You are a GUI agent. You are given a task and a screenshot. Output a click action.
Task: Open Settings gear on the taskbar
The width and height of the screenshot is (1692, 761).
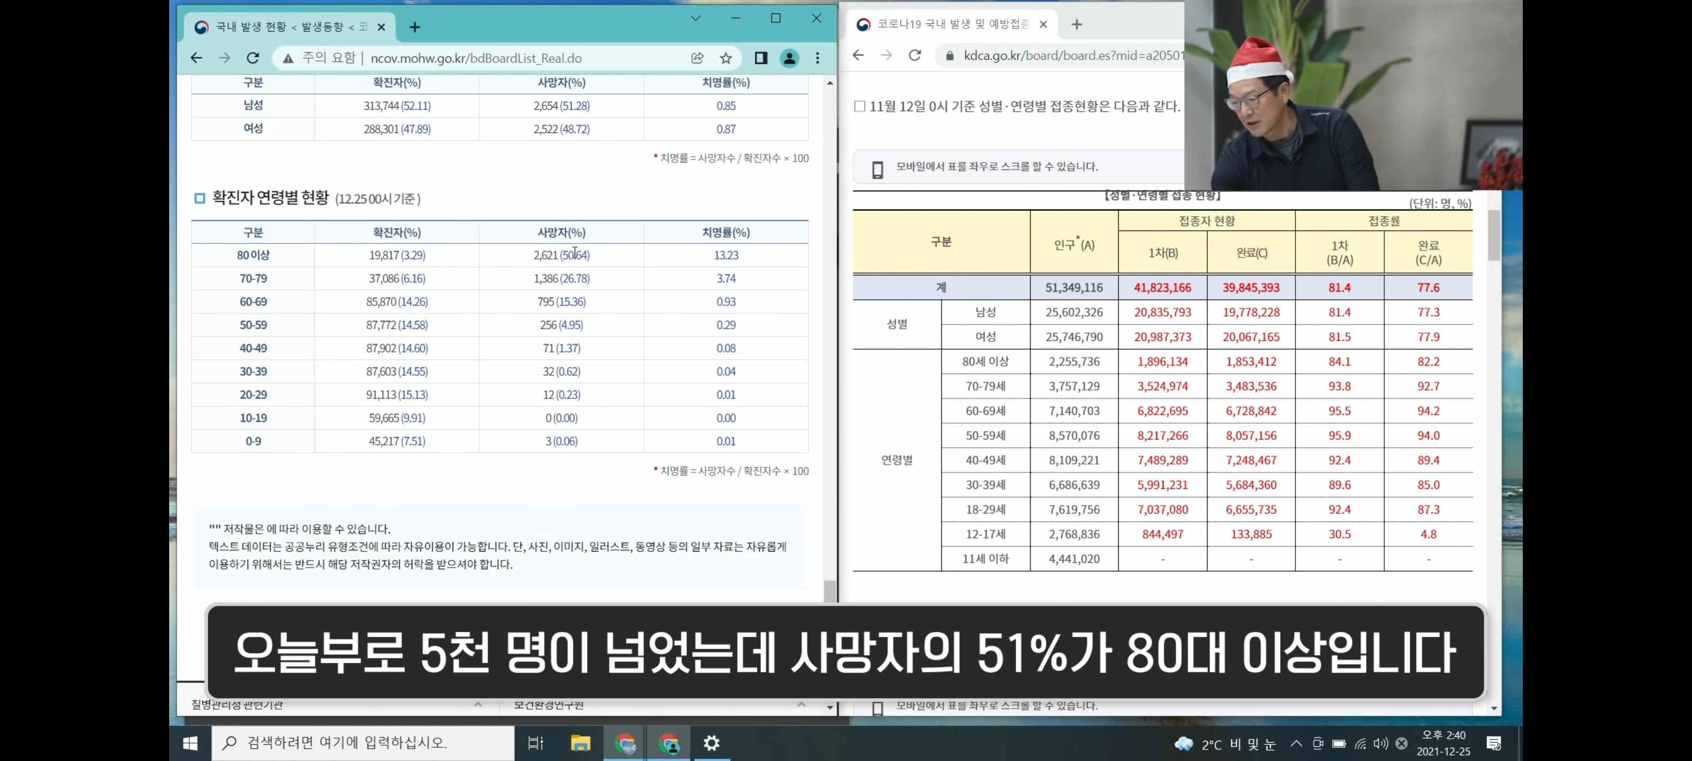click(711, 743)
